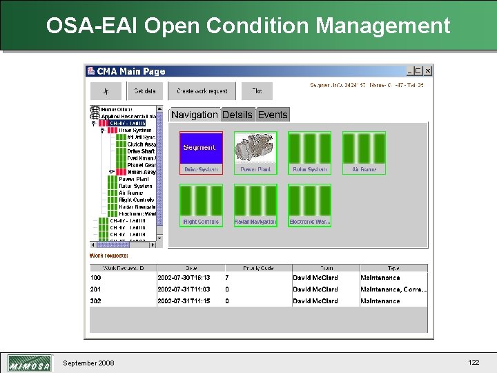This screenshot has height=373, width=497.
Task: Select Rotor System in the tree
Action: (135, 186)
